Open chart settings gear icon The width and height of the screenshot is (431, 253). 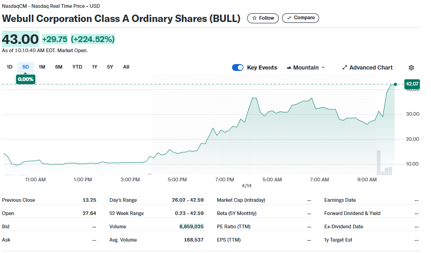(411, 68)
